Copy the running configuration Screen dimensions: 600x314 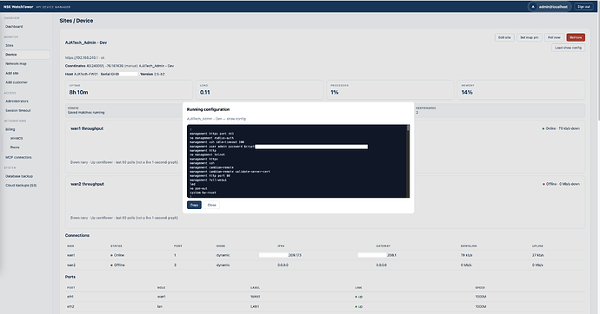click(194, 205)
